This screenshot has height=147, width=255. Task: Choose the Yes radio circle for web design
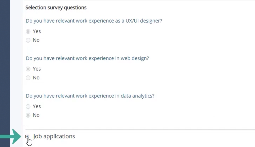pyautogui.click(x=28, y=69)
